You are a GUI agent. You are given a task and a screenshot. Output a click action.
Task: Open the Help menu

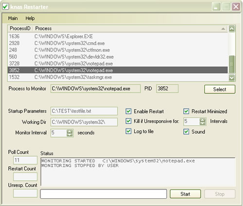[30, 18]
